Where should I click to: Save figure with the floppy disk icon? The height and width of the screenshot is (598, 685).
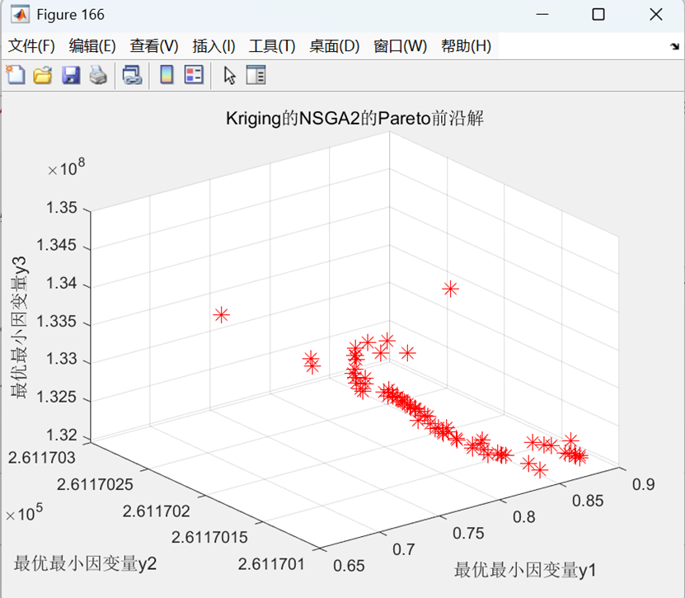point(71,75)
